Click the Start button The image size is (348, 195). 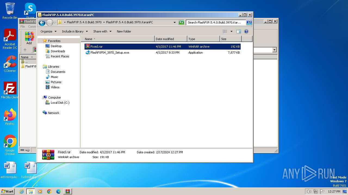pos(8,191)
